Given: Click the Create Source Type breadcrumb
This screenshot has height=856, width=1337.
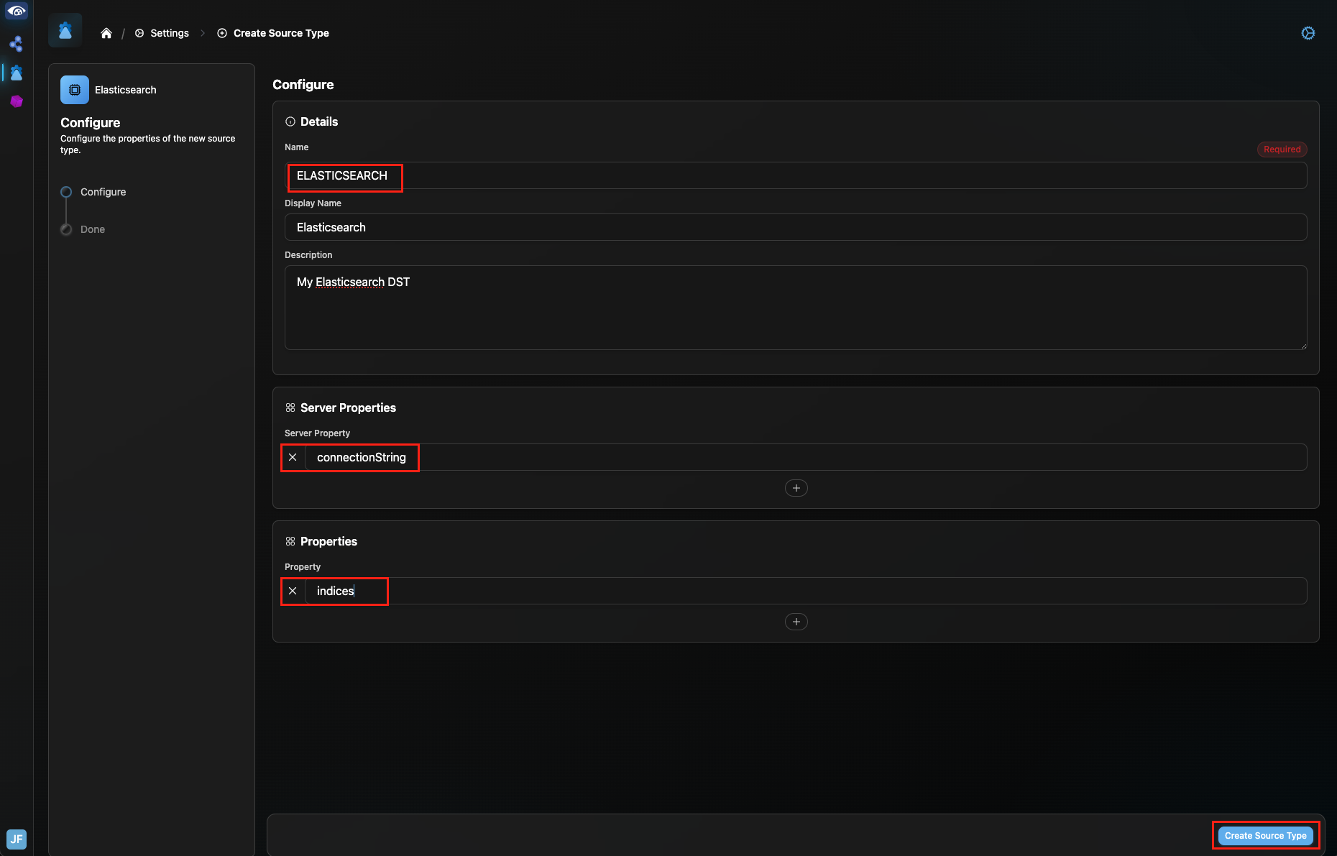Looking at the screenshot, I should point(280,33).
